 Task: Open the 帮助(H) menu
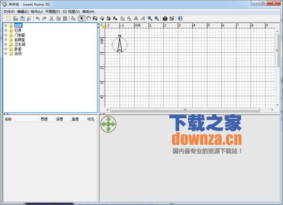point(89,12)
